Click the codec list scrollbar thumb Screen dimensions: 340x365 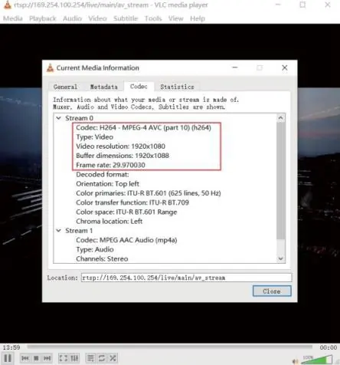281,180
